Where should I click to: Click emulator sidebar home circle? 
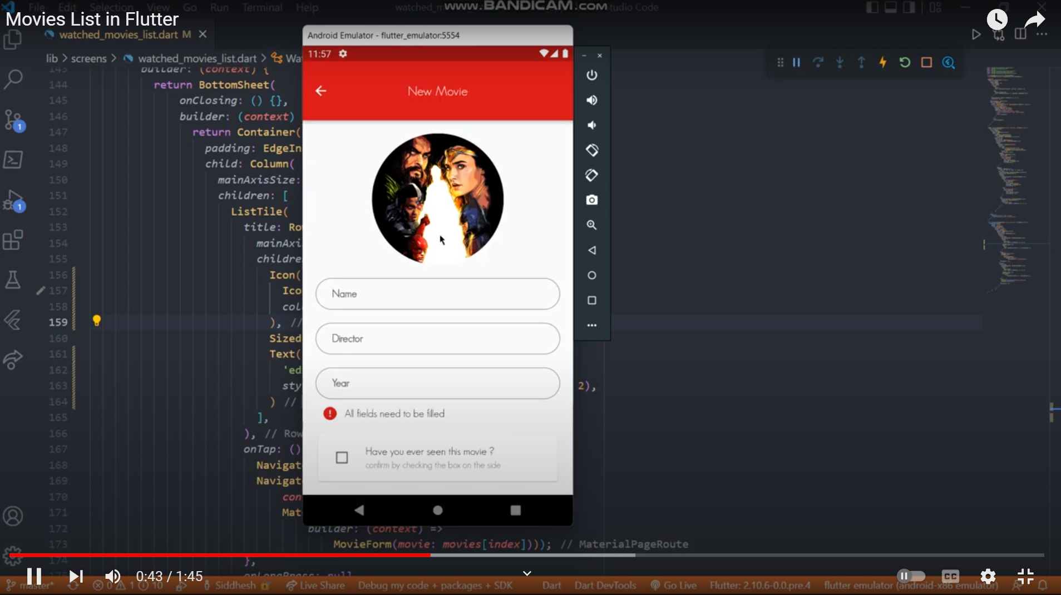(x=592, y=275)
